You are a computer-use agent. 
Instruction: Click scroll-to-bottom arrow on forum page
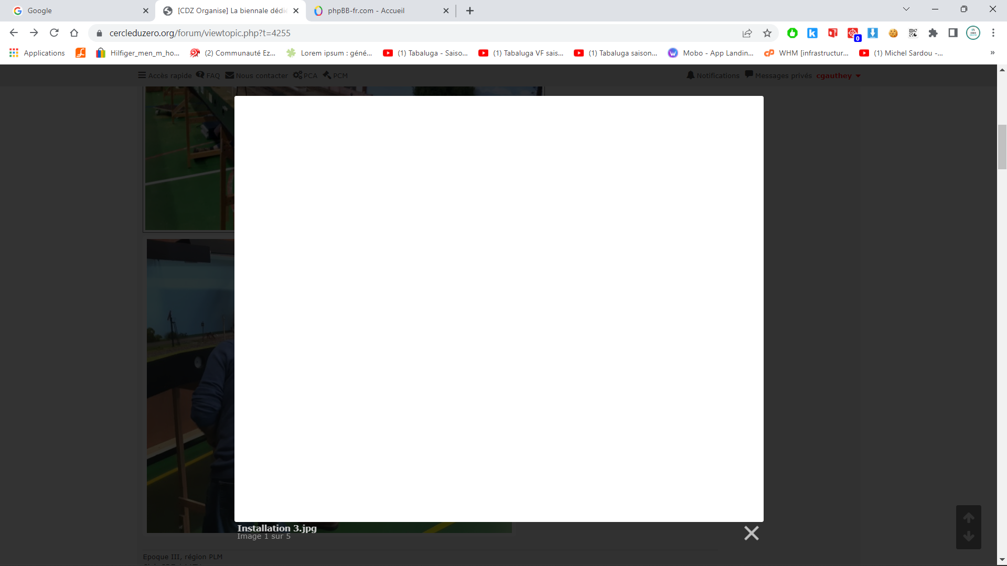969,537
